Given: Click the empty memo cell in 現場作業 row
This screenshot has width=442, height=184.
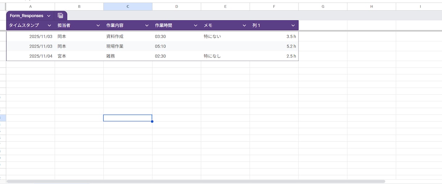Looking at the screenshot, I should point(225,46).
